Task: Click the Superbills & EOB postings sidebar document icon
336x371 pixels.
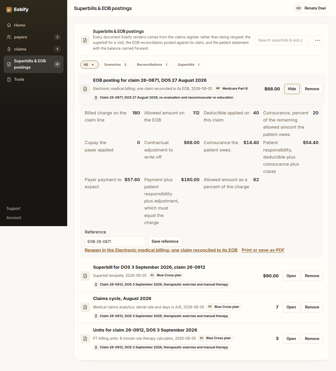Action: pyautogui.click(x=9, y=64)
